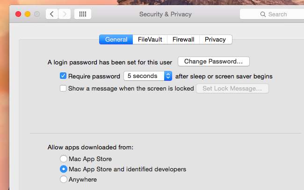The height and width of the screenshot is (190, 304).
Task: Click the back navigation arrow
Action: pos(51,14)
